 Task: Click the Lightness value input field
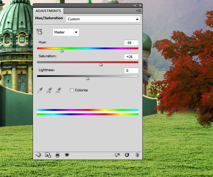[131, 70]
